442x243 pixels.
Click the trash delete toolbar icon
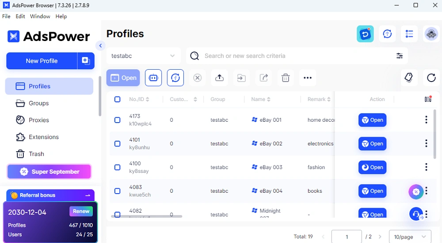pyautogui.click(x=286, y=78)
